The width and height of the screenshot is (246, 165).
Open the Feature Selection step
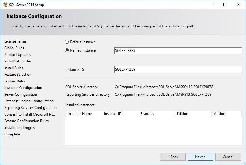18,75
